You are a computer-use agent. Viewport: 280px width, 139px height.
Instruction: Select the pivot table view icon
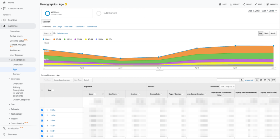click(274, 80)
